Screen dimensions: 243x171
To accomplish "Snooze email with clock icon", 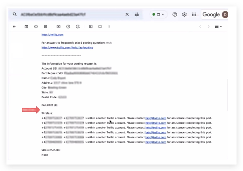I will tap(68, 27).
